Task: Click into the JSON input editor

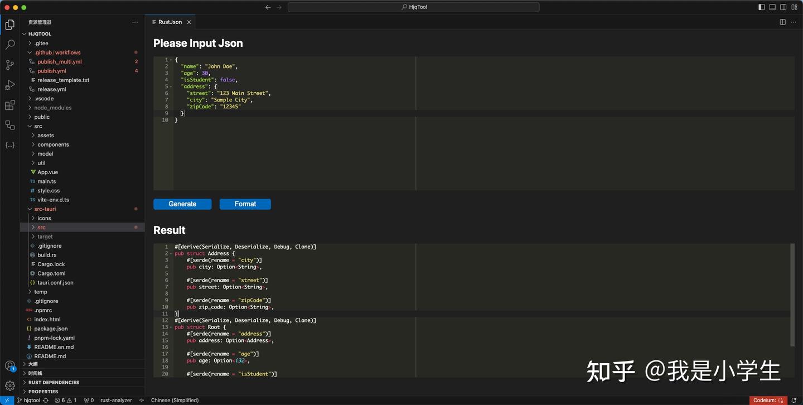Action: point(474,123)
